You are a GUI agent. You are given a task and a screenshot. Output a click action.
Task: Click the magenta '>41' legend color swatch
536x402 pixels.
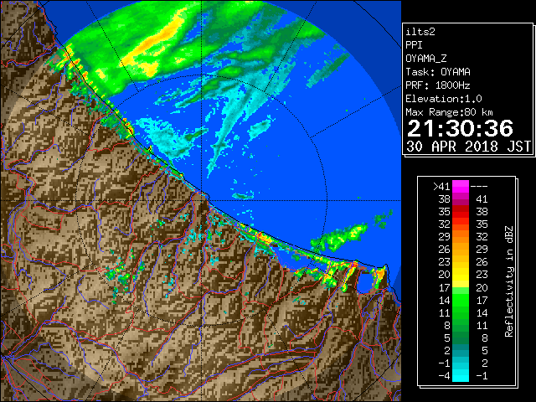point(461,186)
